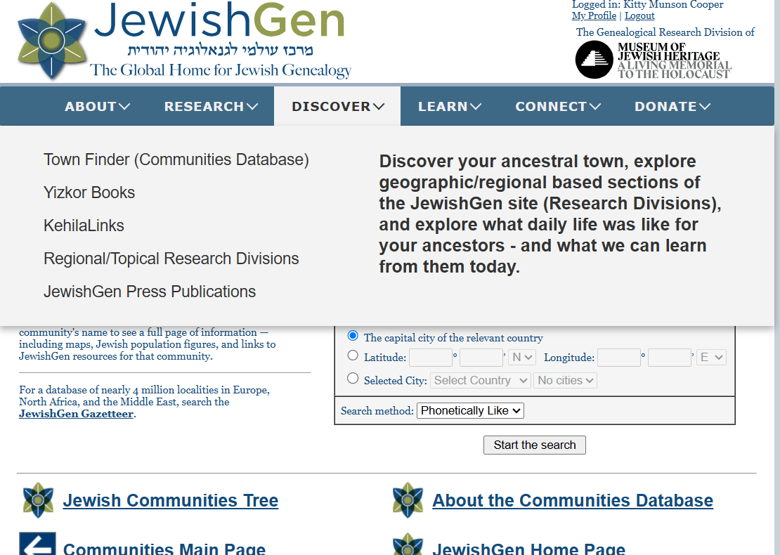Click the back arrow icon beside Communities Main Page
This screenshot has width=780, height=555.
37,544
